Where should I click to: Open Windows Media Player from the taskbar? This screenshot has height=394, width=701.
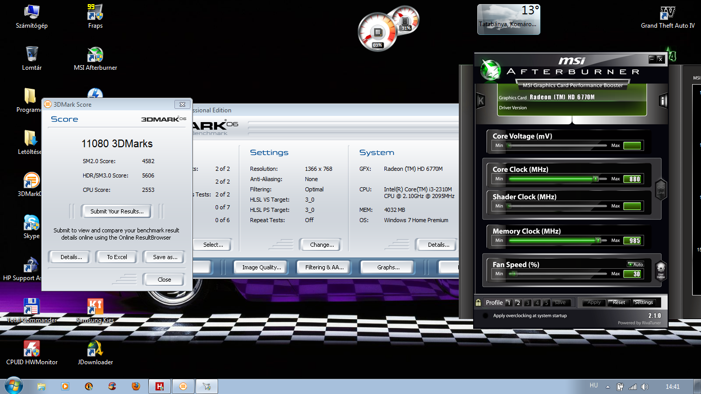coord(65,386)
